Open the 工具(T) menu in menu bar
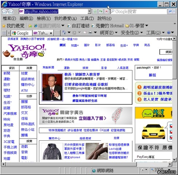Viewport: 178px width, 175px height. (x=87, y=19)
